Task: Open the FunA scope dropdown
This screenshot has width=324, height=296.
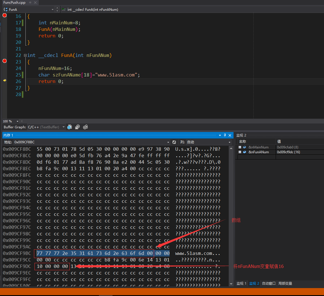Action: click(x=53, y=10)
